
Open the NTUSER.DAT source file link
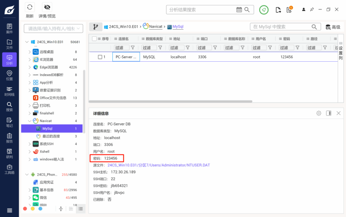click(x=158, y=165)
